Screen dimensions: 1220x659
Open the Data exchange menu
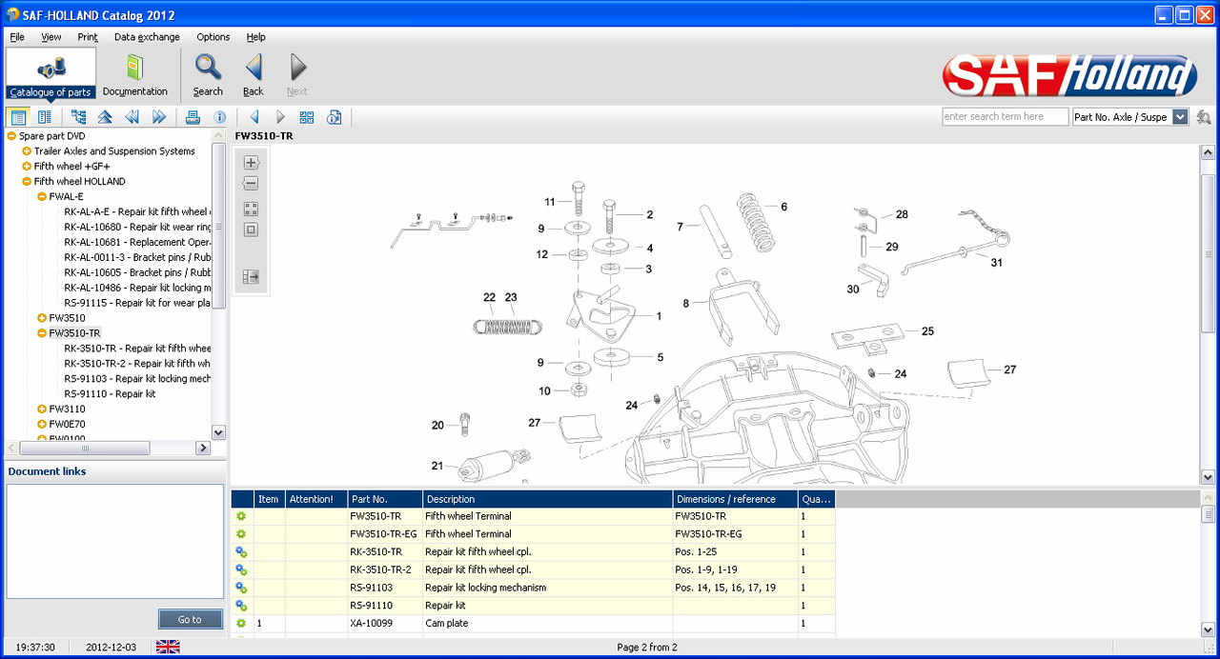click(x=147, y=37)
